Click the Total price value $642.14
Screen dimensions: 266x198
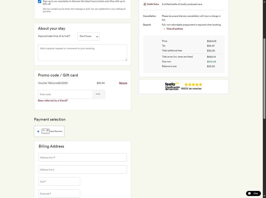coord(211,57)
